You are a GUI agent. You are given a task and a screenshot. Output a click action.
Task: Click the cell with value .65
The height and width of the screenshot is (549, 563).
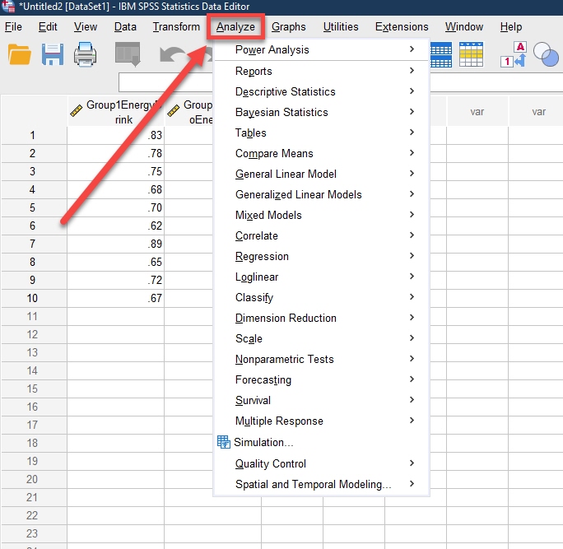click(x=115, y=262)
